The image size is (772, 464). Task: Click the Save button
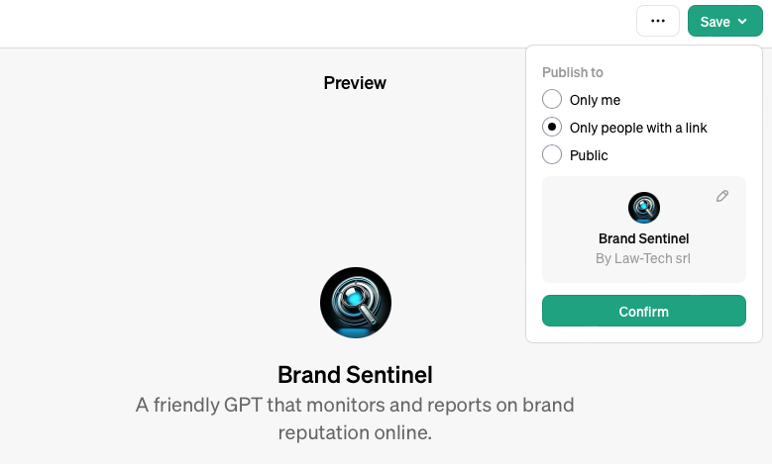click(x=715, y=22)
